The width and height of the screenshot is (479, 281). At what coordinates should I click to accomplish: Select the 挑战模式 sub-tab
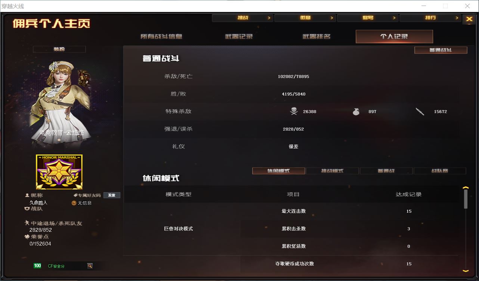tap(333, 171)
